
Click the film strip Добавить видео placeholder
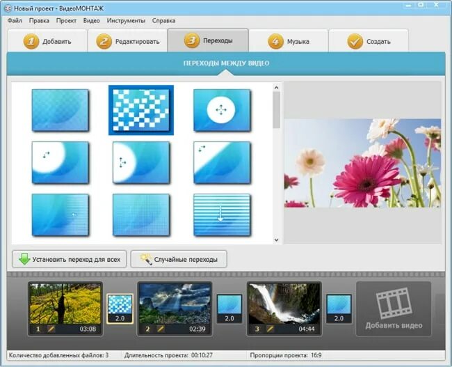[394, 309]
